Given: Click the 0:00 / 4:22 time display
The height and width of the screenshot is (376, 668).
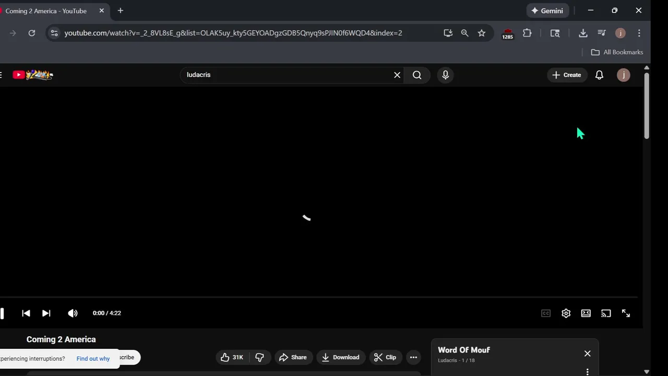Looking at the screenshot, I should point(107,313).
